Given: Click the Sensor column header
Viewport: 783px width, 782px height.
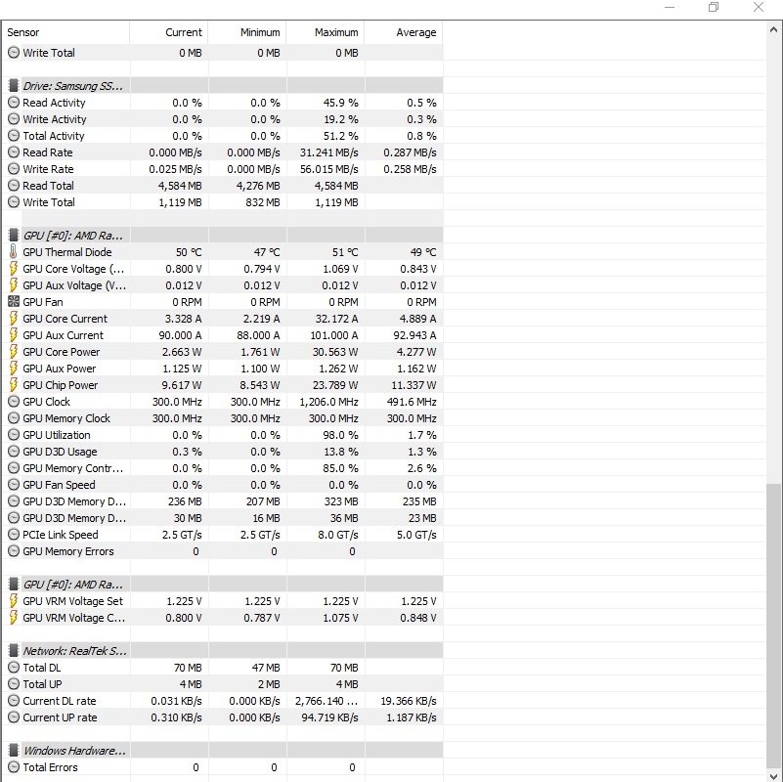Looking at the screenshot, I should coord(65,32).
